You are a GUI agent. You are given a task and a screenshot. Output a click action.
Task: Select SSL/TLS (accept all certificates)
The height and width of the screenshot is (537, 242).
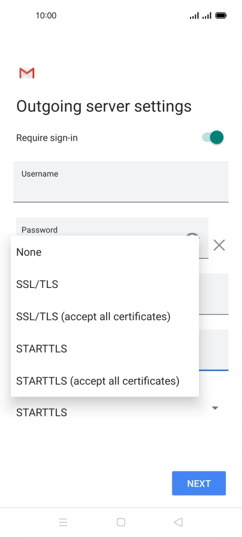click(x=105, y=317)
